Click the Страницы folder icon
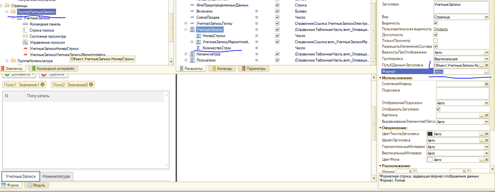Viewport: 495px width, 192px height. 8,6
